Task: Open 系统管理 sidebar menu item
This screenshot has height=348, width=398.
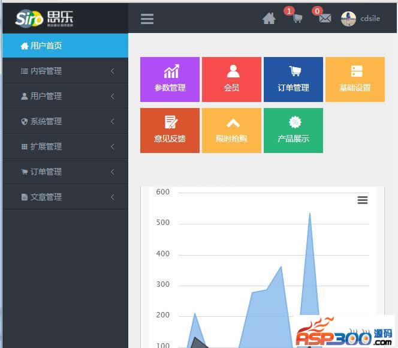Action: (x=65, y=121)
